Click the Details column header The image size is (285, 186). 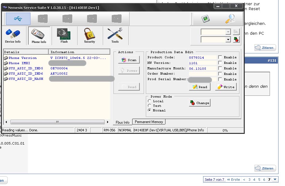26,52
